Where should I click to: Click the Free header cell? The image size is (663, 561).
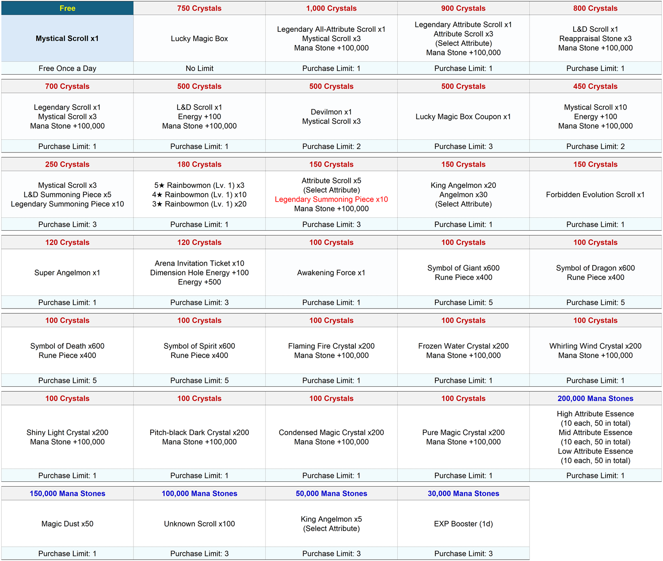(67, 8)
